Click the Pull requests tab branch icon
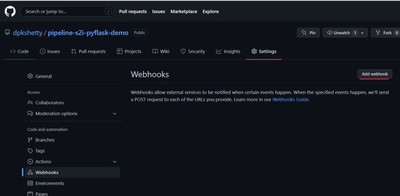The height and width of the screenshot is (196, 400). coord(73,51)
